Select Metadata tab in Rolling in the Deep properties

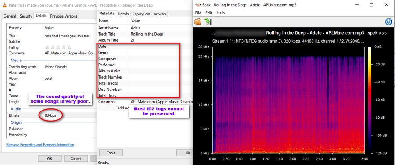pyautogui.click(x=107, y=14)
